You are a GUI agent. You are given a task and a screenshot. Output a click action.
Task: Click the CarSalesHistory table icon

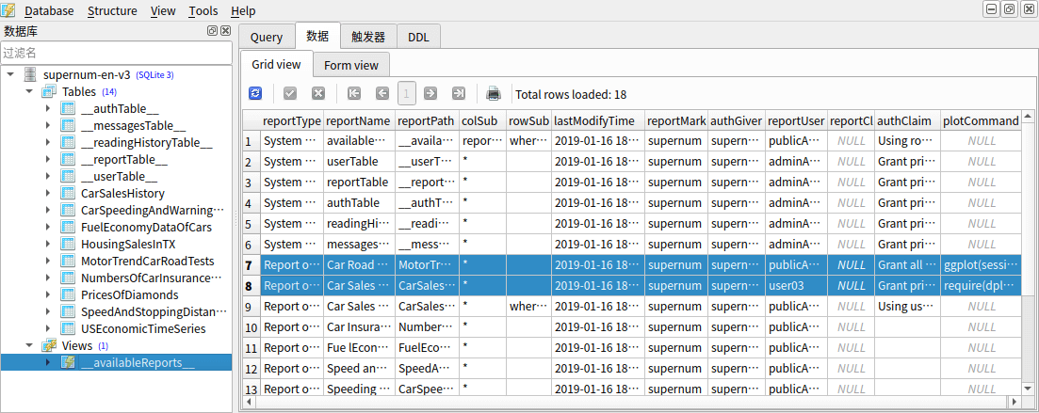(68, 193)
